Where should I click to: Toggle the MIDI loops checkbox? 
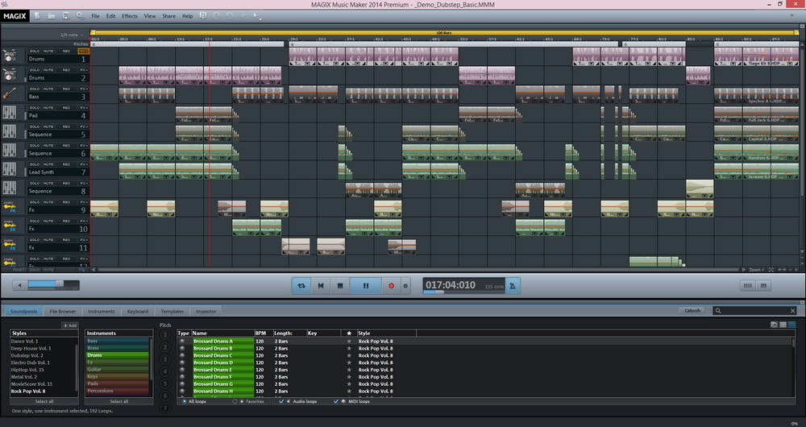click(x=336, y=401)
